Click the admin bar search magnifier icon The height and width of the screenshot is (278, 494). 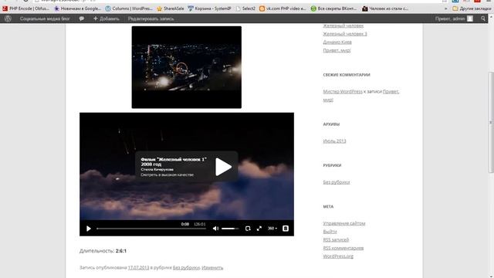[483, 19]
